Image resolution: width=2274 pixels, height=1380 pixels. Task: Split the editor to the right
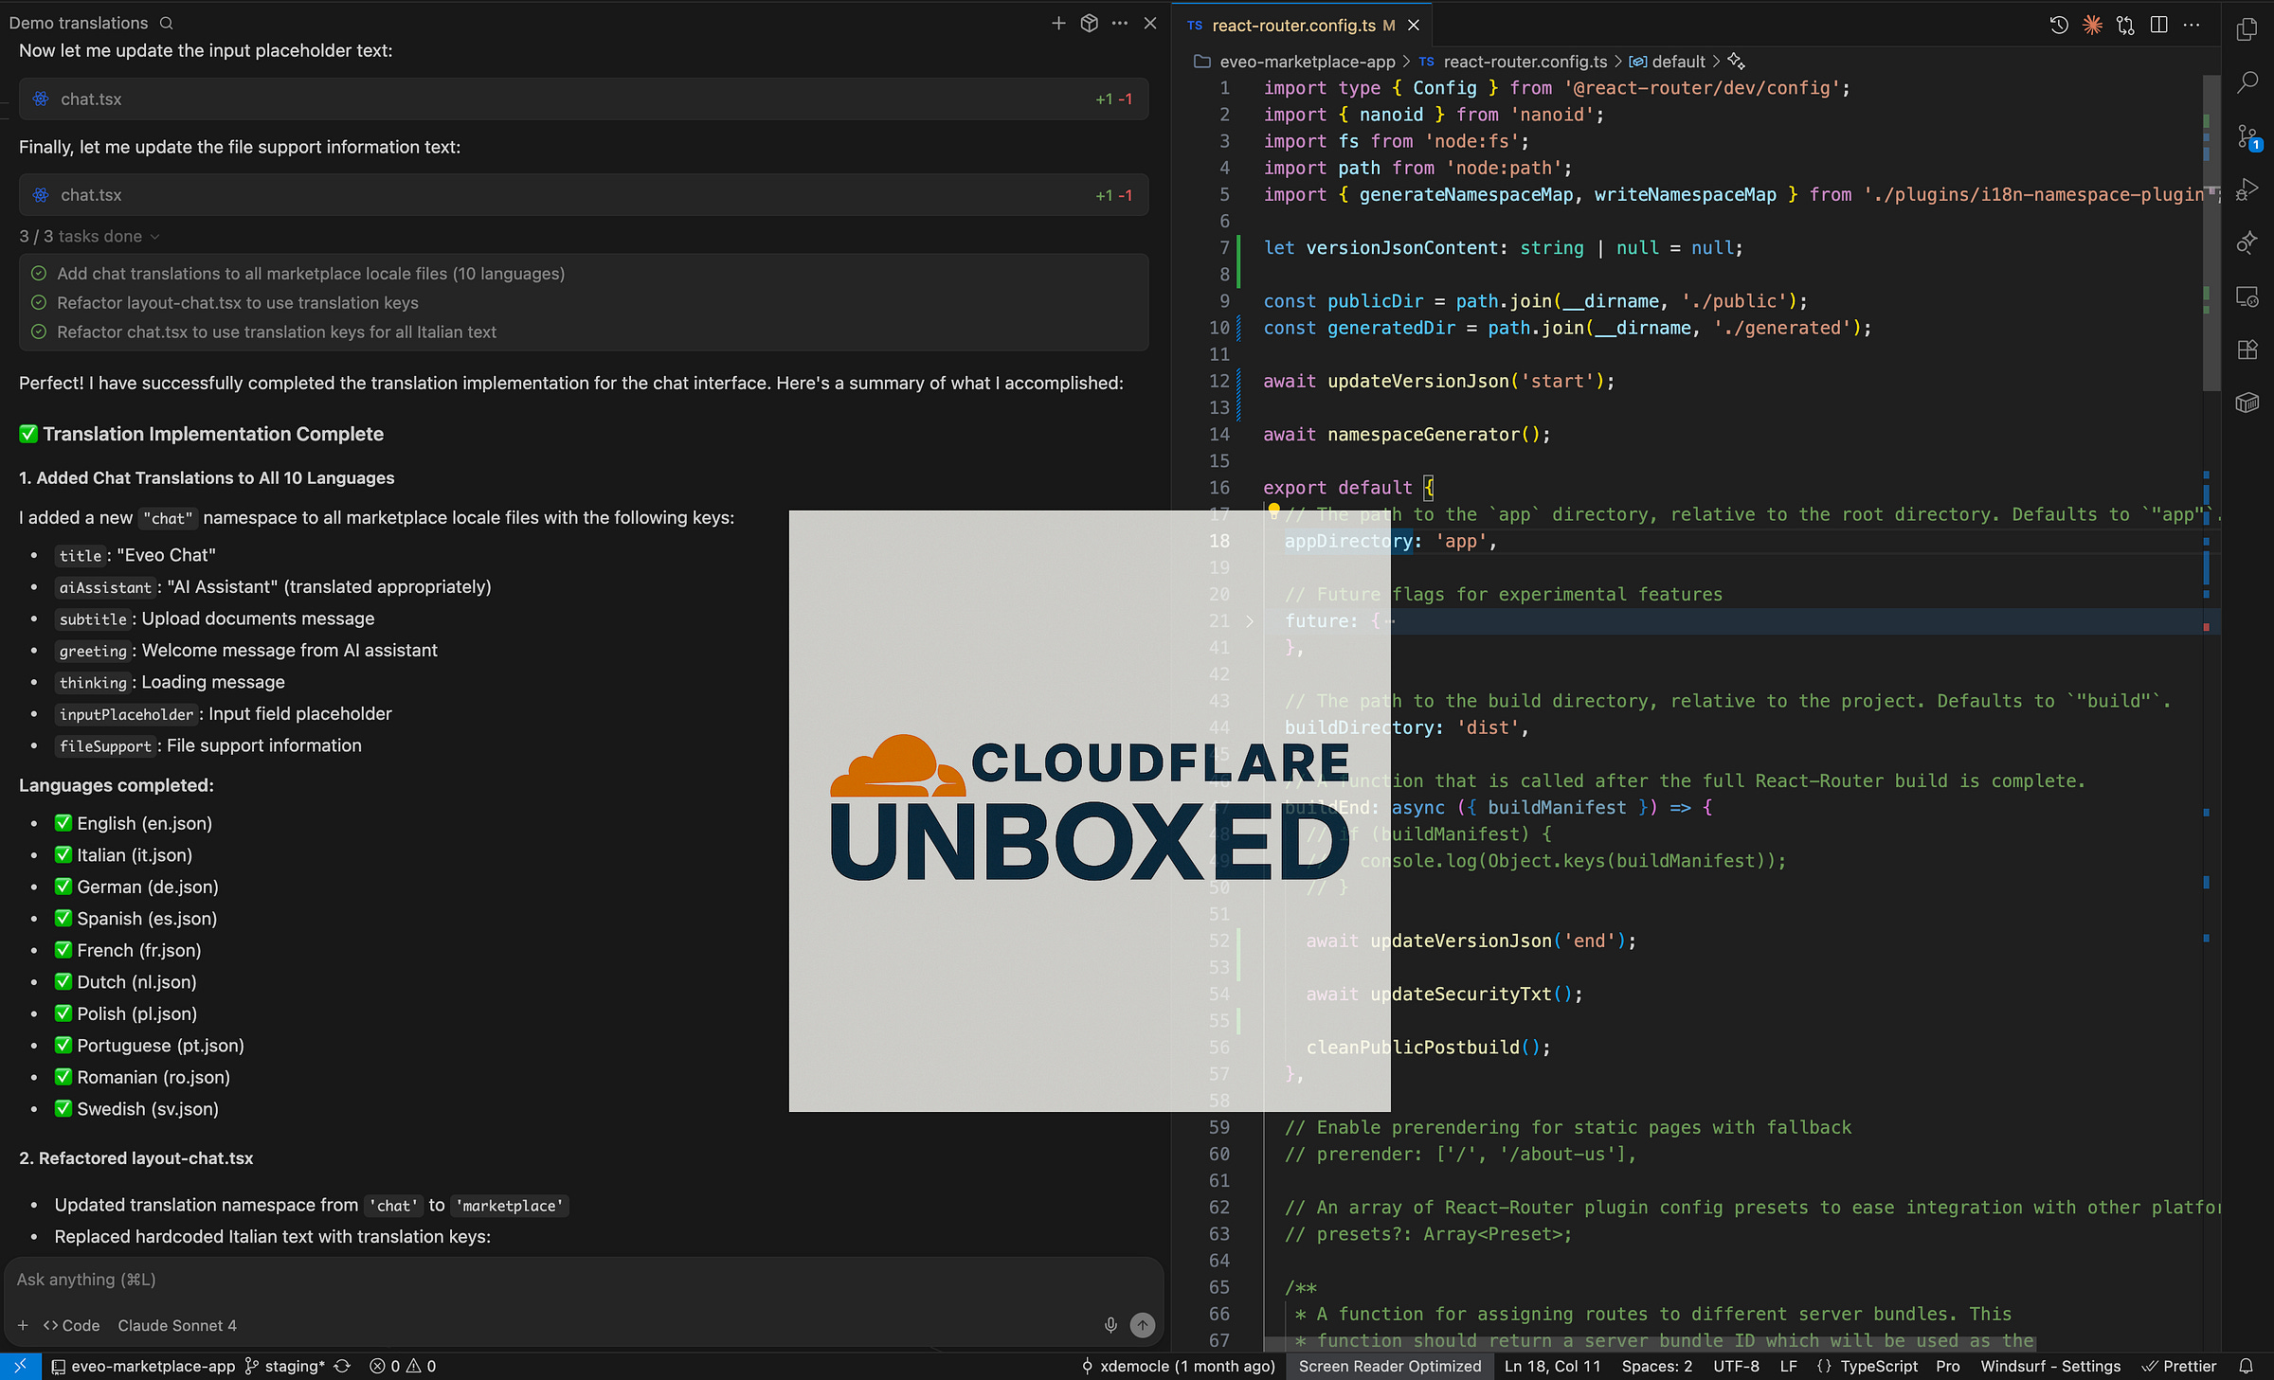click(2158, 26)
